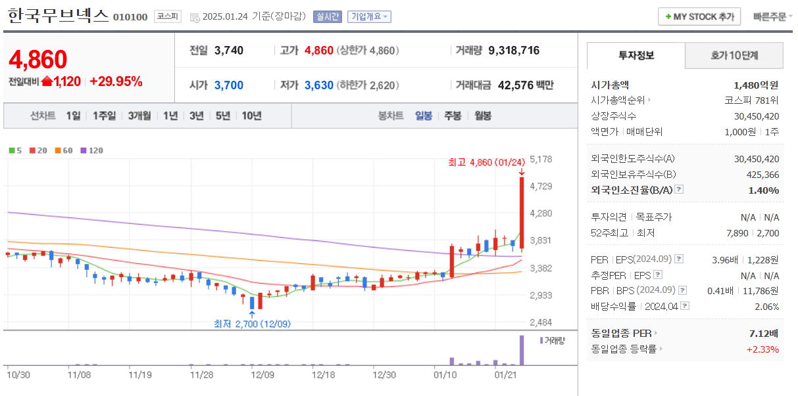The image size is (798, 396).
Task: Click the 시가 value 3,700
Action: pyautogui.click(x=229, y=85)
